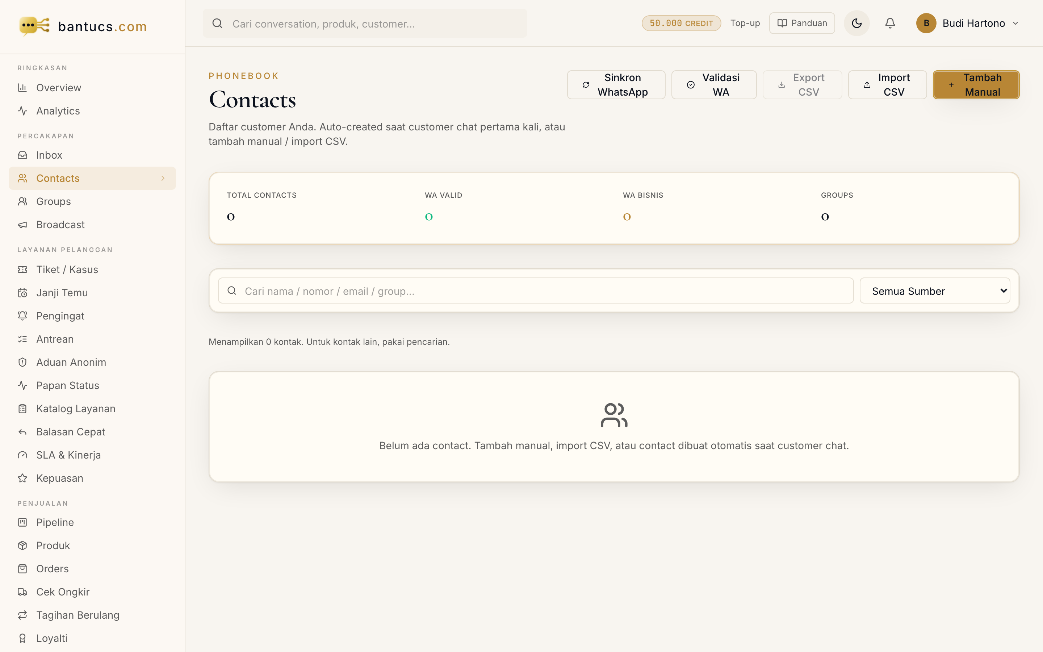Viewport: 1043px width, 652px height.
Task: Click the Pengingat bell icon in sidebar
Action: coord(22,316)
